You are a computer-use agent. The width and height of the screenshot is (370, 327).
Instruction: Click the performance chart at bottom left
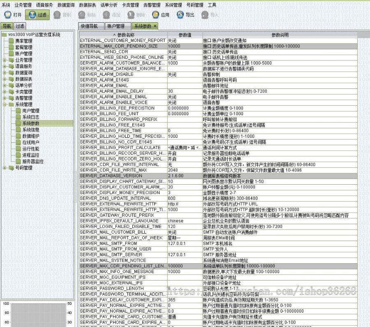(x=39, y=315)
